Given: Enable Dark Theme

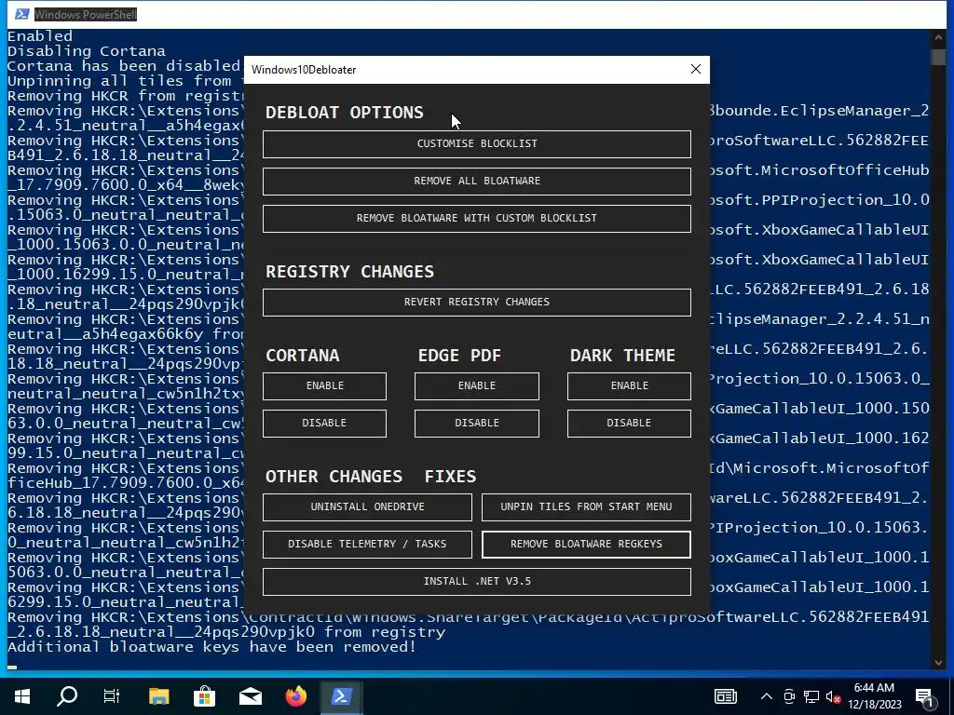Looking at the screenshot, I should (x=629, y=386).
